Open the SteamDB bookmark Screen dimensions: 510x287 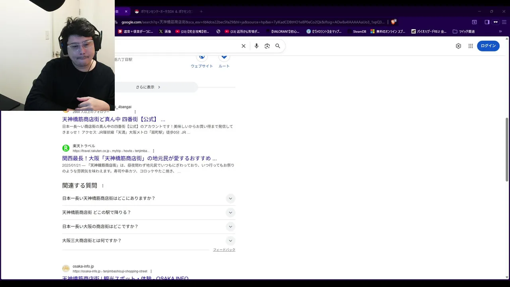point(357,31)
